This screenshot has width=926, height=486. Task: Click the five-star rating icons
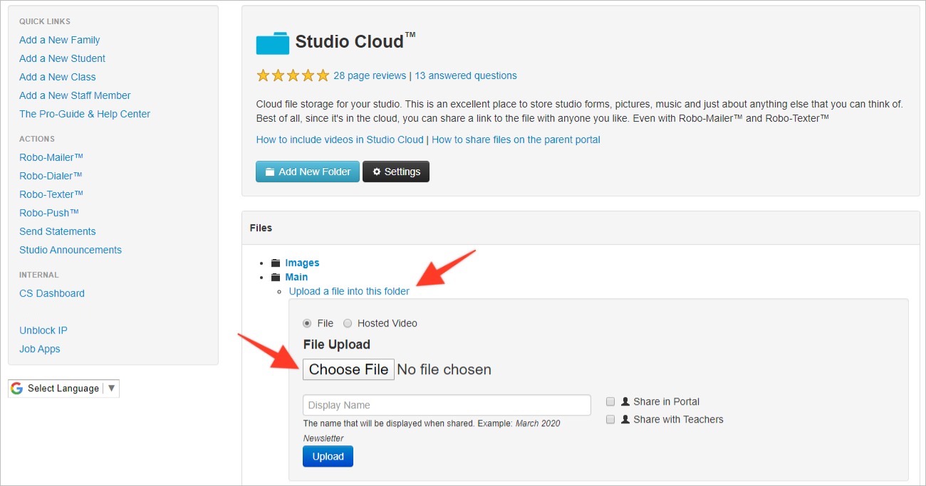pyautogui.click(x=293, y=75)
